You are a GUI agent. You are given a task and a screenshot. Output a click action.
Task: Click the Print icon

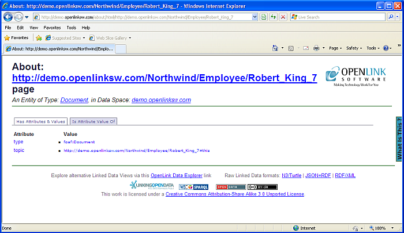(x=316, y=48)
